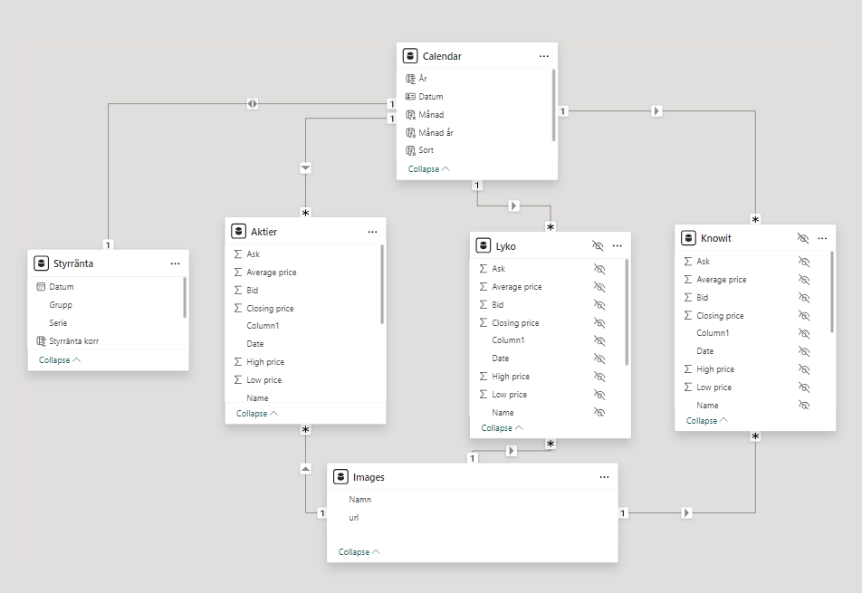862x593 pixels.
Task: Select bidirectional filter arrow on Styrränta relationship
Action: tap(253, 103)
